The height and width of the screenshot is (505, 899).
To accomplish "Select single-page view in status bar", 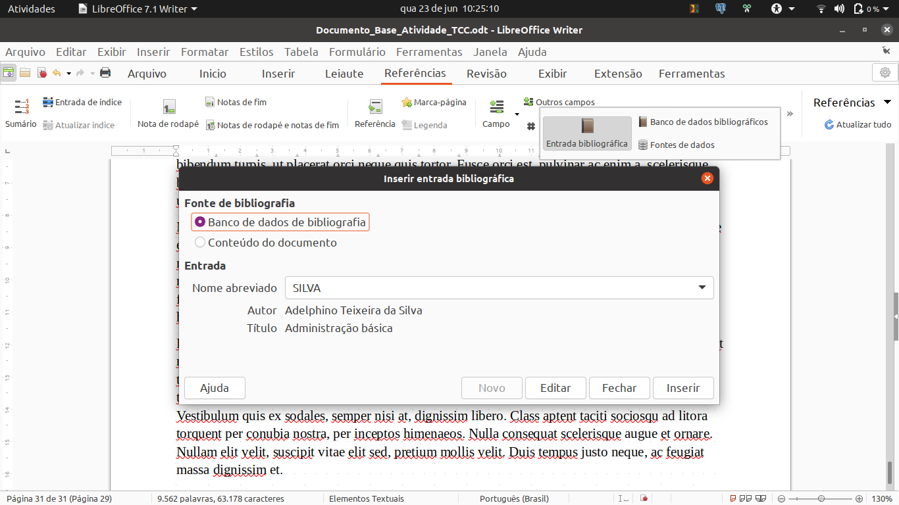I will pyautogui.click(x=734, y=498).
